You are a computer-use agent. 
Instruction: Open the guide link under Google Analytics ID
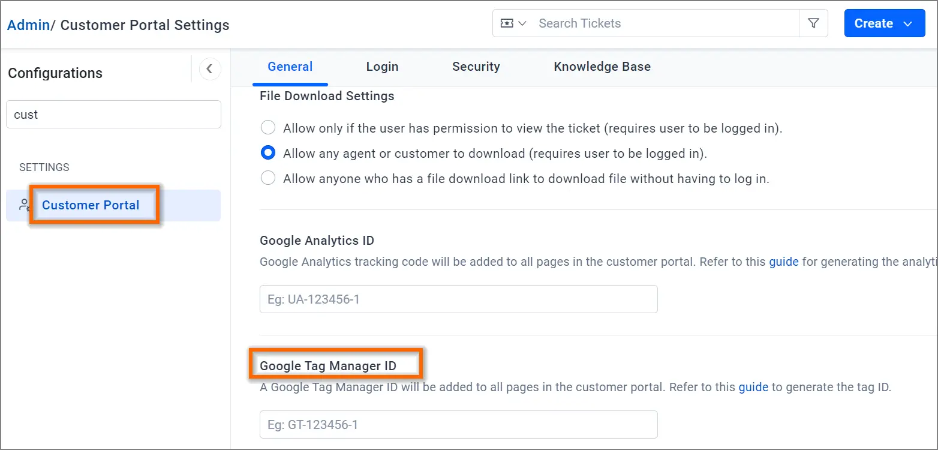(784, 262)
